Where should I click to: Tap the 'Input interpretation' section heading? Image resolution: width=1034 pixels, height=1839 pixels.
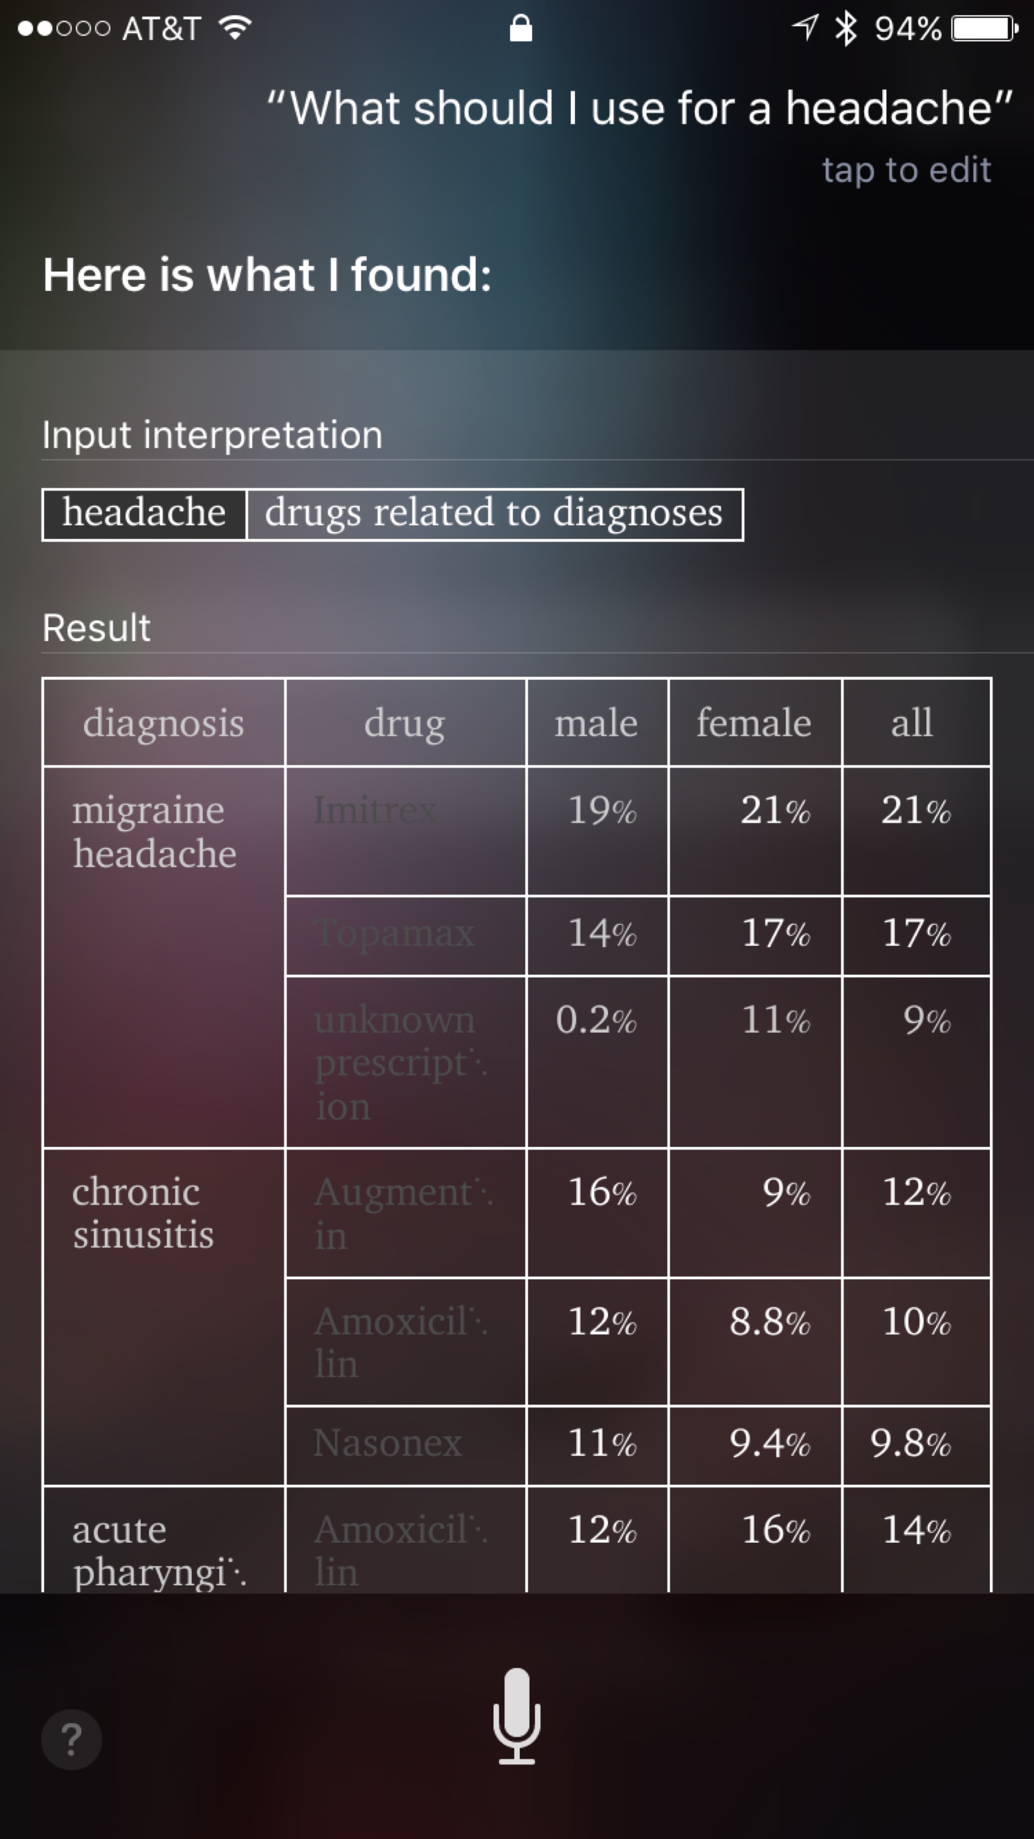point(213,435)
